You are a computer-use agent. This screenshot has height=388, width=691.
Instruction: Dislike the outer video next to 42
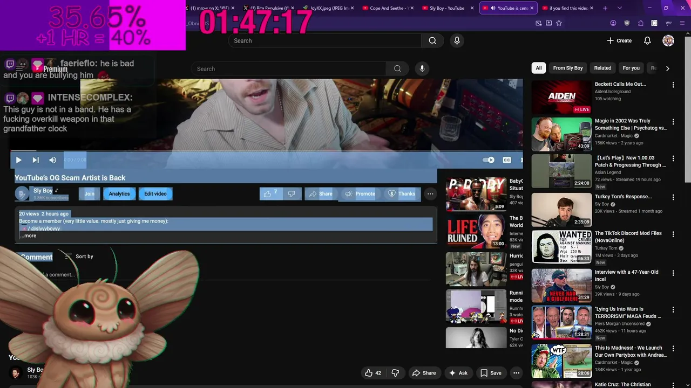pyautogui.click(x=395, y=373)
